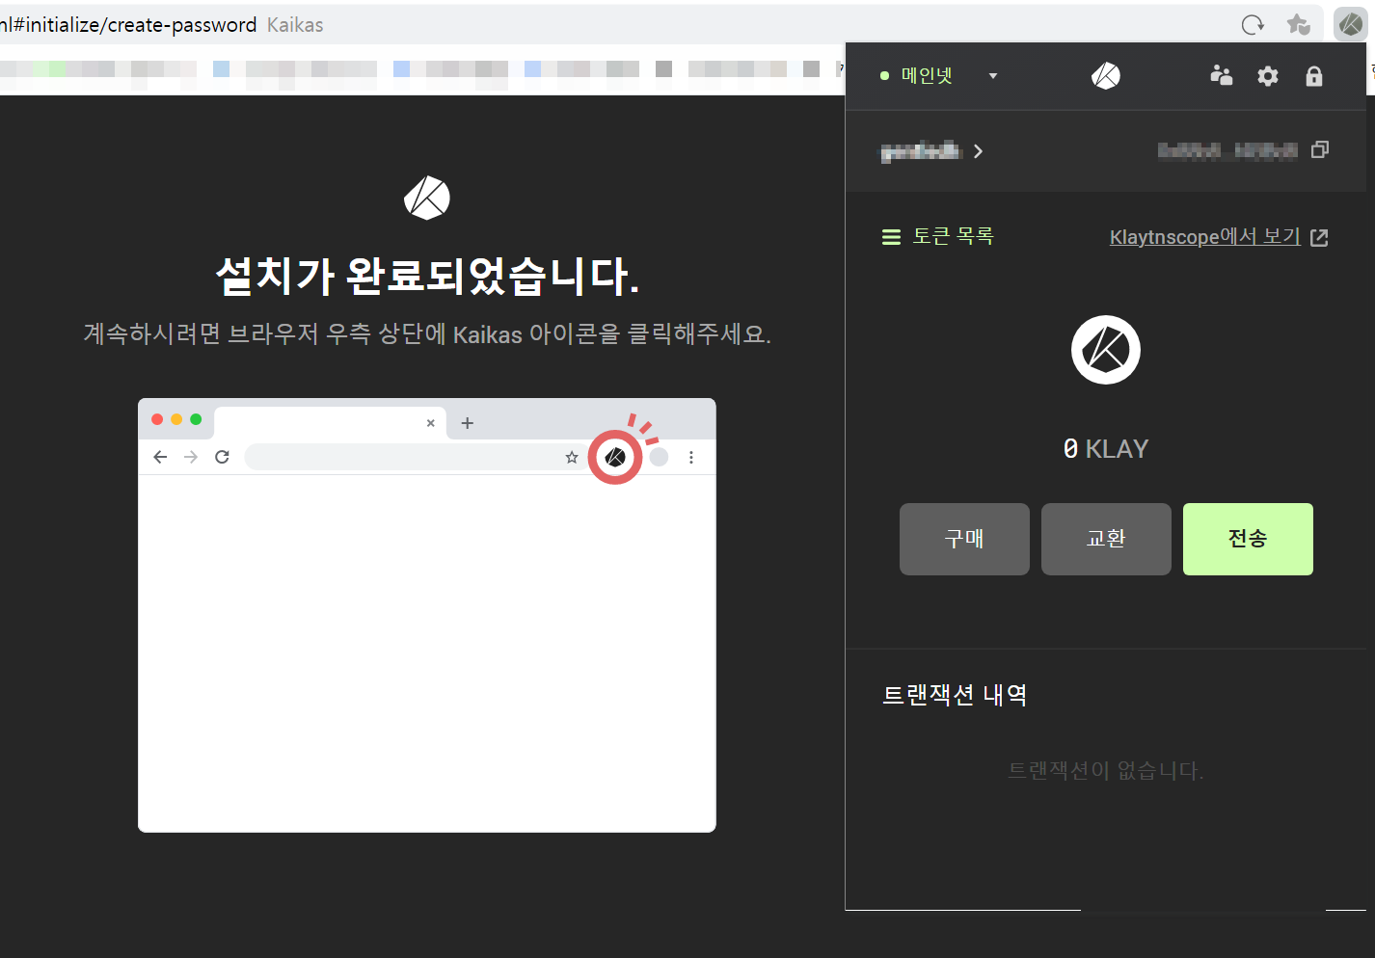Image resolution: width=1375 pixels, height=958 pixels.
Task: Click the 설치가 완료되었습니다 heading
Action: [427, 276]
